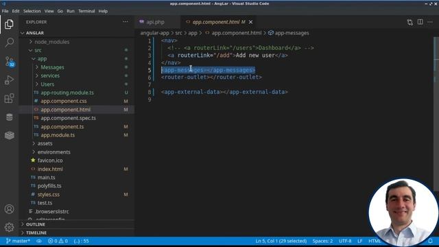Change end of line sequence LF
The image size is (439, 247).
click(x=359, y=241)
